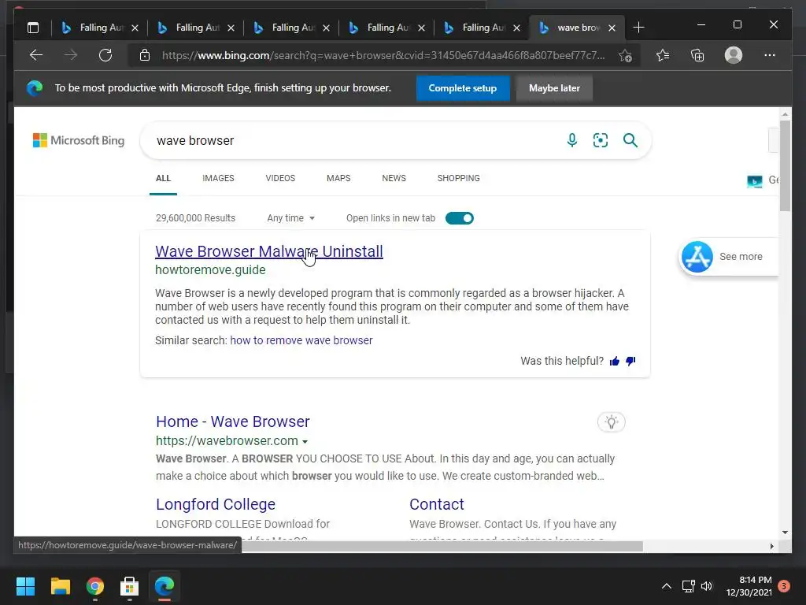Click the Maybe later button
Image resolution: width=806 pixels, height=605 pixels.
tap(554, 88)
